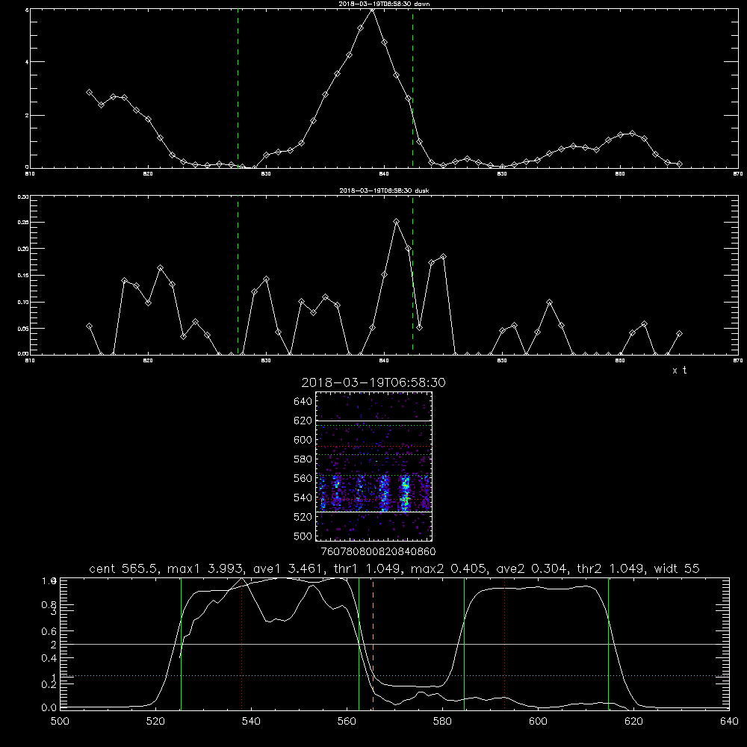Screen dimensions: 747x747
Task: Click the solid green line near 525 in bottom plot
Action: pyautogui.click(x=181, y=643)
